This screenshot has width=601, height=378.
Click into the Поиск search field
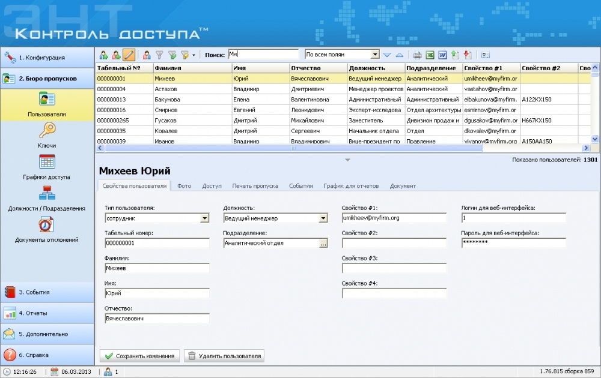pos(263,55)
